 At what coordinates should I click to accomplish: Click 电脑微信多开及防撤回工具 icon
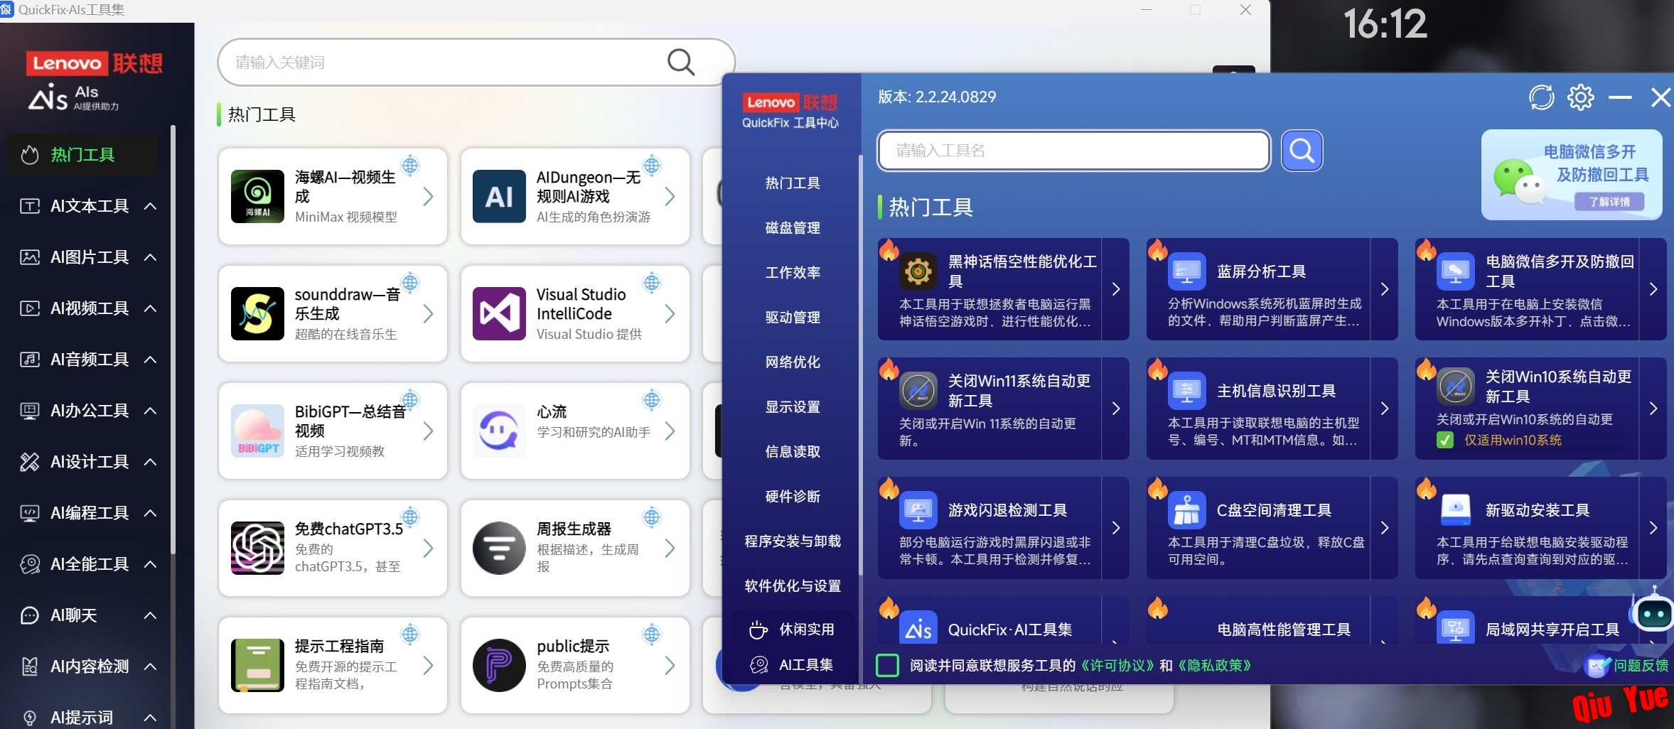[1455, 271]
